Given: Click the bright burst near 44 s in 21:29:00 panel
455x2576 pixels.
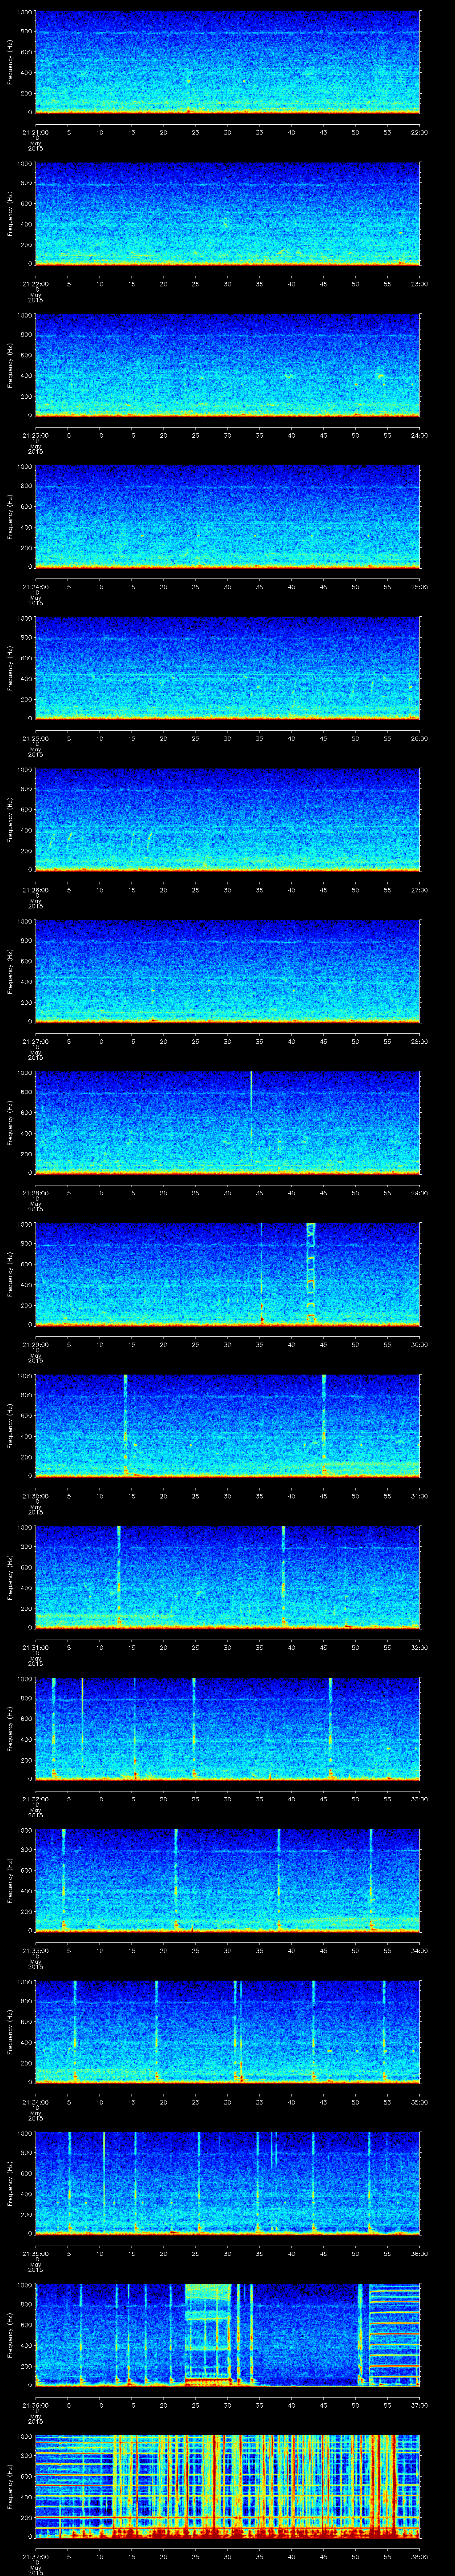Looking at the screenshot, I should pos(310,1274).
